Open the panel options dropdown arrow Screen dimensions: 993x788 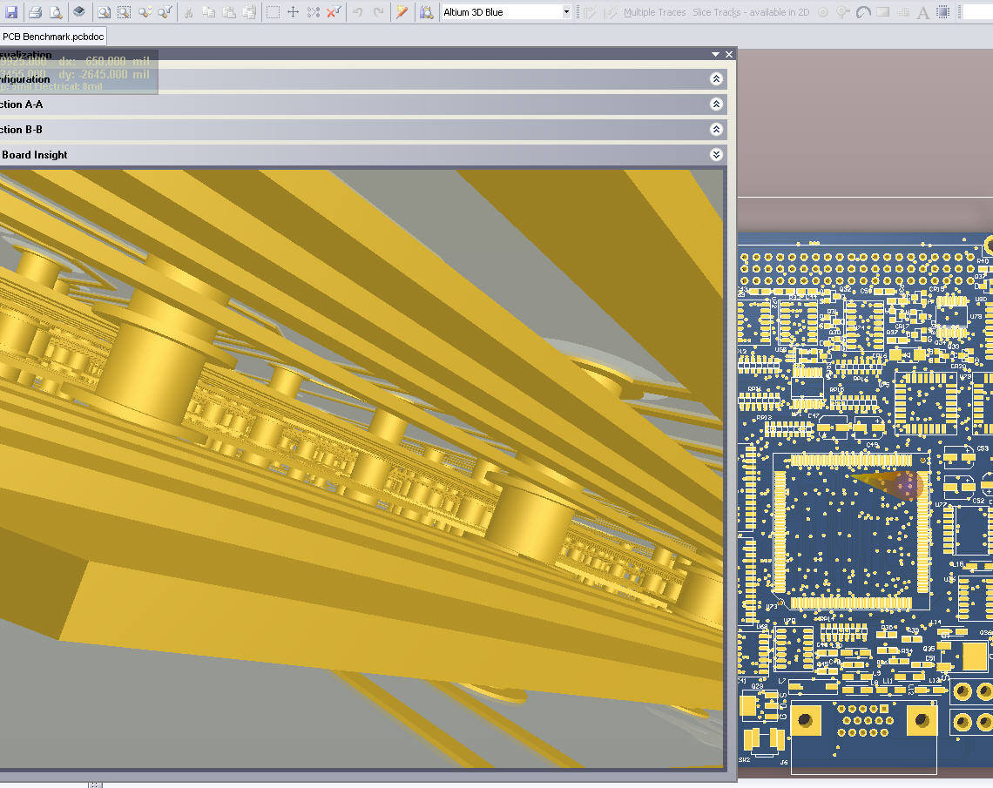click(x=715, y=55)
